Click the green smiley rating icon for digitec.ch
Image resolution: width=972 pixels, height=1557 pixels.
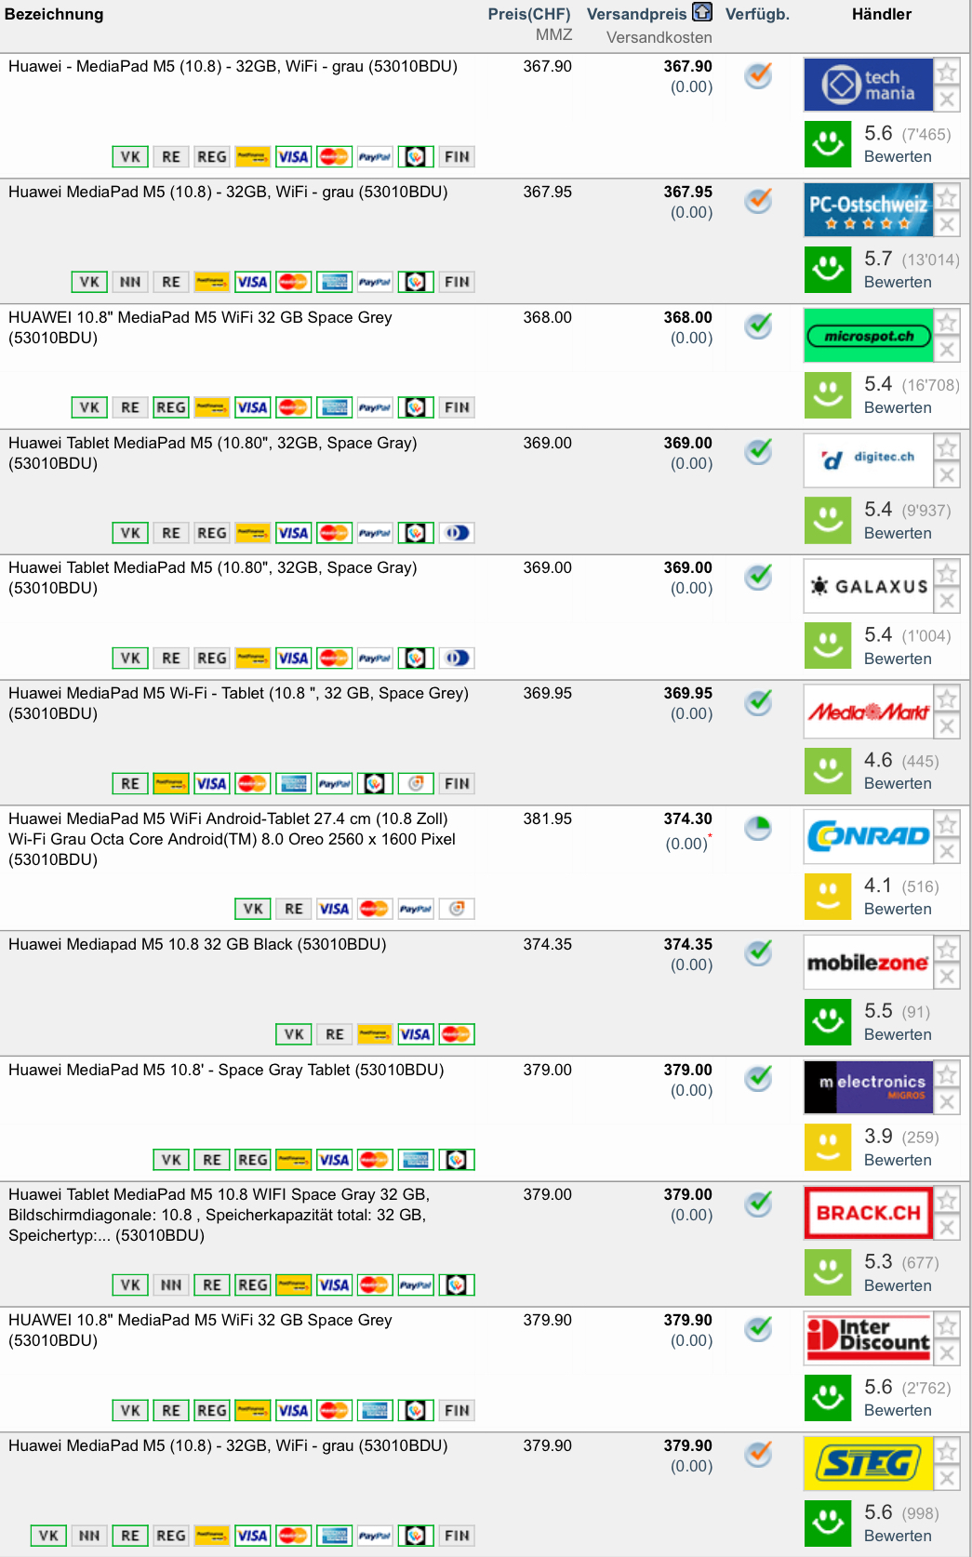(x=828, y=520)
